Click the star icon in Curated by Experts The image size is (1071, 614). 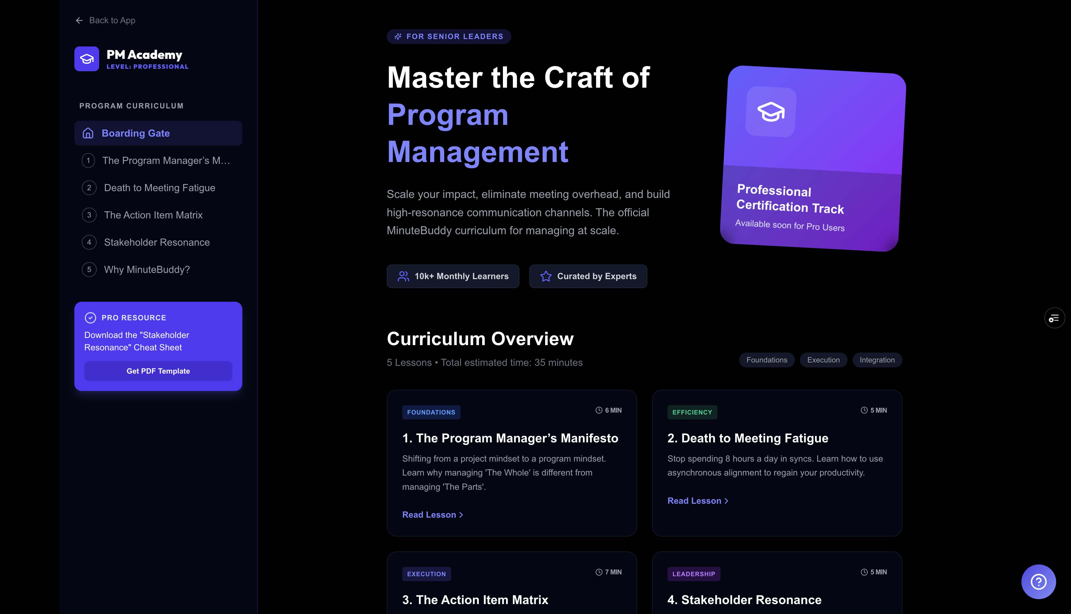546,276
